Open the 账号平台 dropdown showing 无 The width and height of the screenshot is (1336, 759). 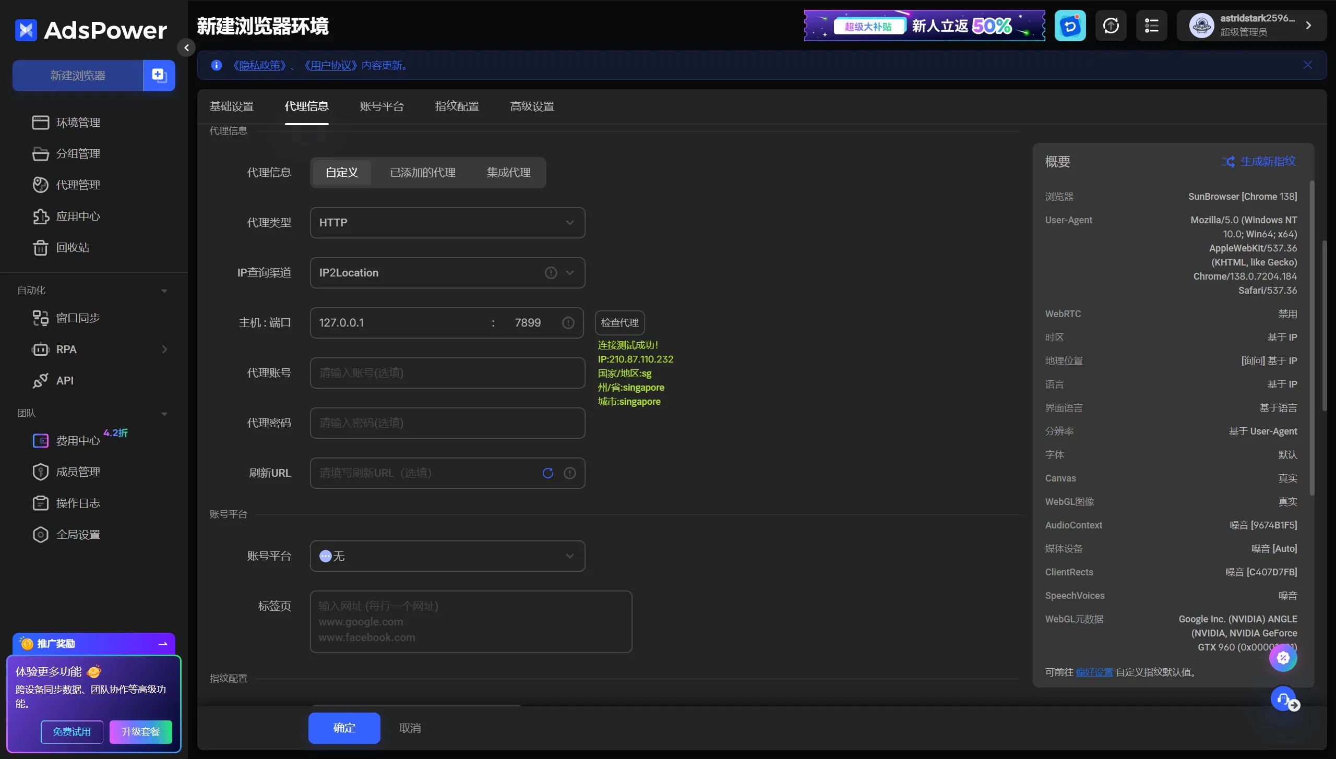coord(447,556)
